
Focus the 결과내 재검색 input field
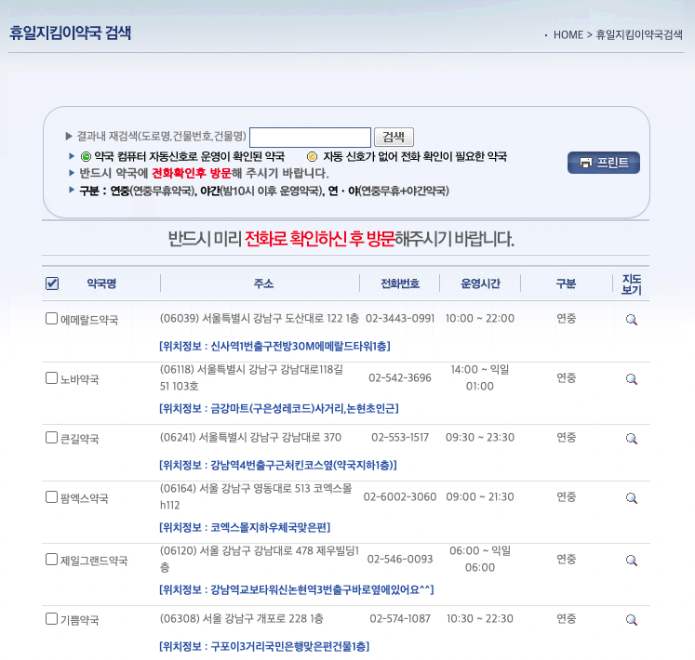pyautogui.click(x=310, y=138)
